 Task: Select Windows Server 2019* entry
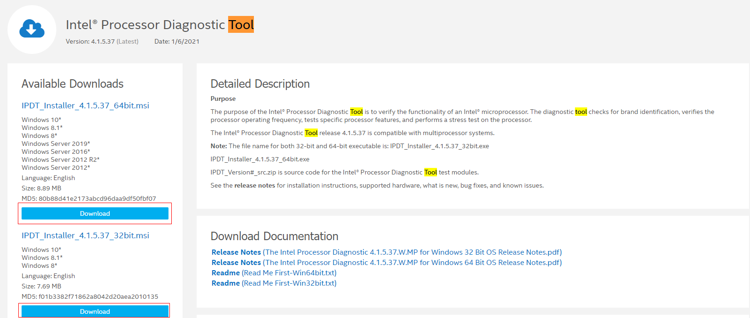point(56,144)
